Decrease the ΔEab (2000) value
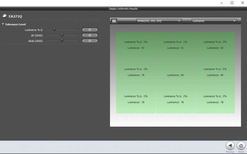This screenshot has height=154, width=247. [83, 41]
